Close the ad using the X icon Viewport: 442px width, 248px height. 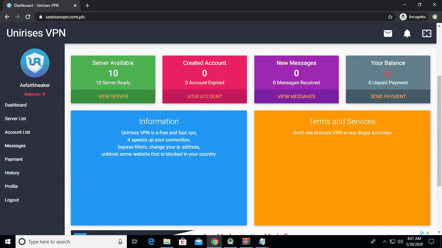pyautogui.click(x=427, y=233)
